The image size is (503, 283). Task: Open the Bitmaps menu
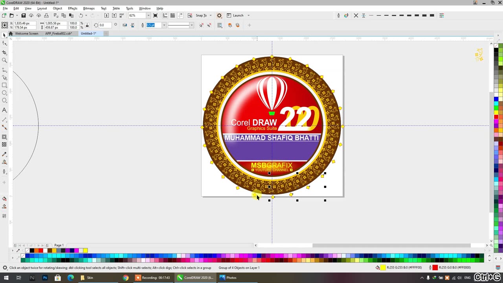88,8
